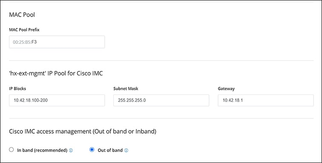Open info tooltip beside In band option
The height and width of the screenshot is (163, 322).
click(x=71, y=151)
